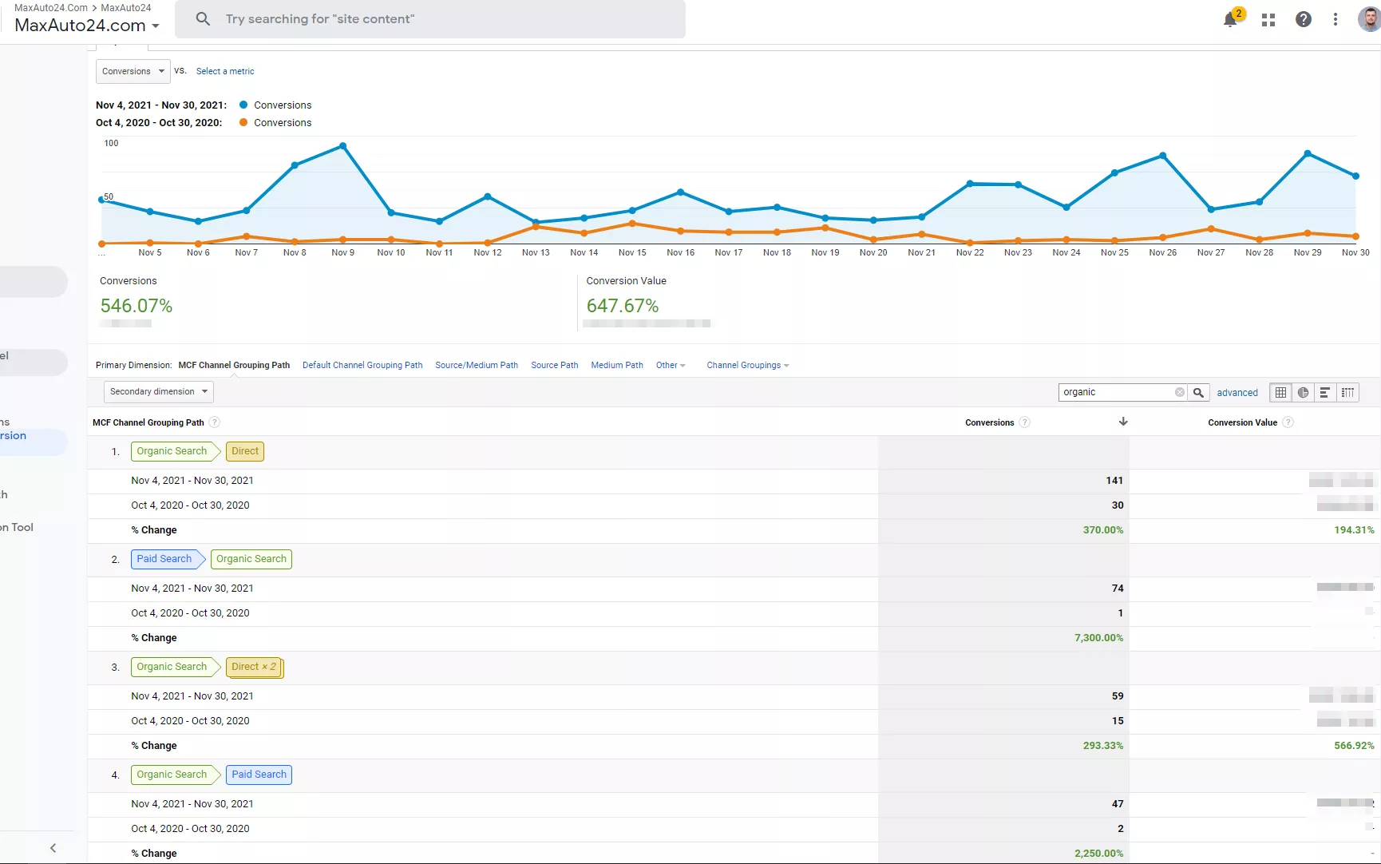Open the three-dot more options menu
Image resolution: width=1381 pixels, height=864 pixels.
pyautogui.click(x=1335, y=19)
